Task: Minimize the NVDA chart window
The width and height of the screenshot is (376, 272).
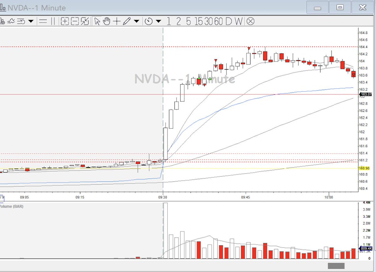Action: tap(317, 7)
